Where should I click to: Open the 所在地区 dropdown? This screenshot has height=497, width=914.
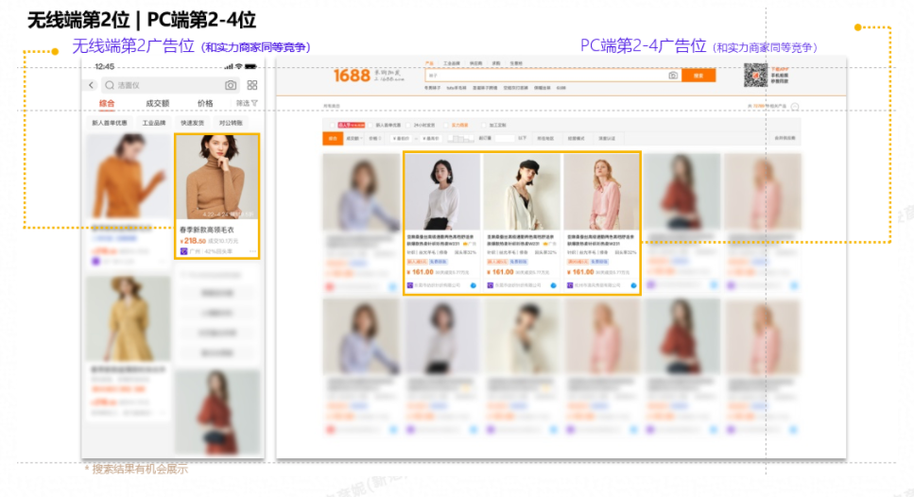click(545, 139)
